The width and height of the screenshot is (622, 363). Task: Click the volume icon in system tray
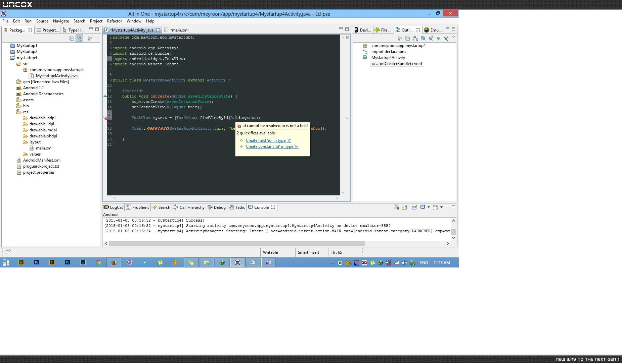[x=405, y=263]
